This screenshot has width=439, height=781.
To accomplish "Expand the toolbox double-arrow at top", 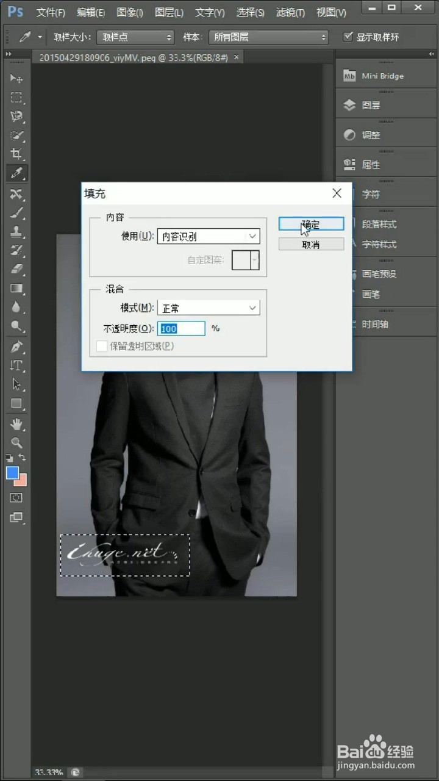I will point(9,54).
